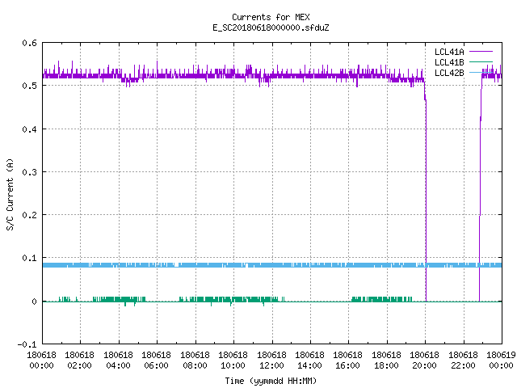The width and height of the screenshot is (517, 388).
Task: Click the green LCL41B activity near 04:00
Action: [119, 300]
